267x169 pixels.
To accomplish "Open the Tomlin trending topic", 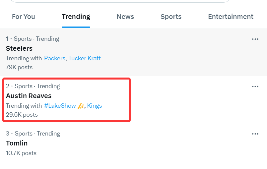I will (x=17, y=143).
